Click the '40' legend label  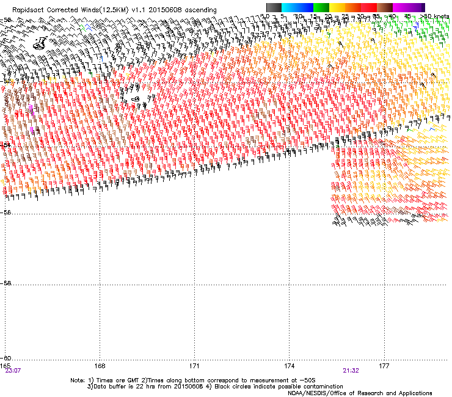tap(392, 16)
